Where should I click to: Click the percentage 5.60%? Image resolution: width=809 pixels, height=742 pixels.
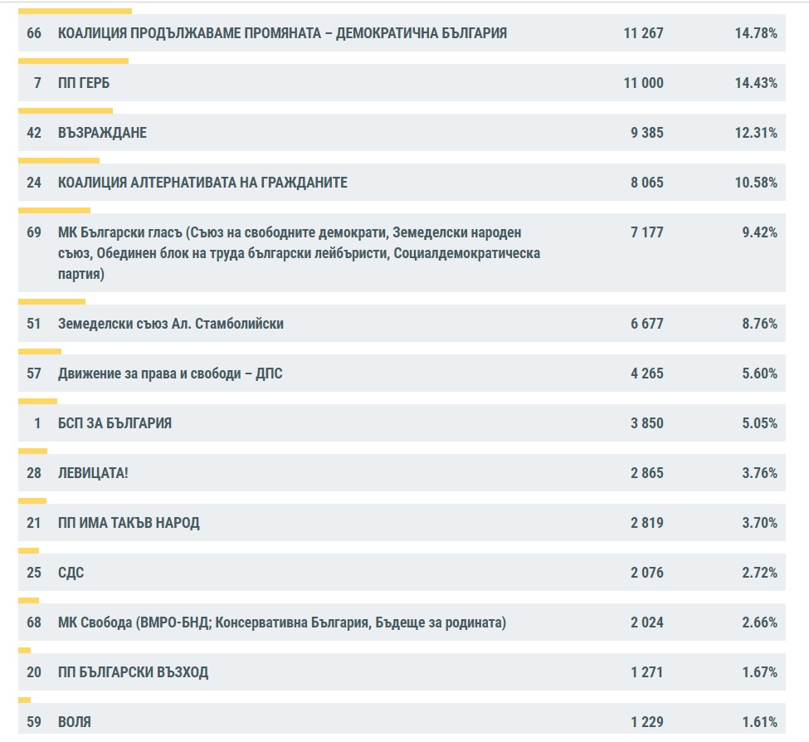click(x=759, y=373)
